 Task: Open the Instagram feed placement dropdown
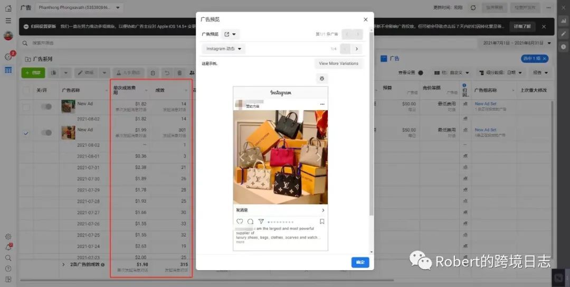224,49
